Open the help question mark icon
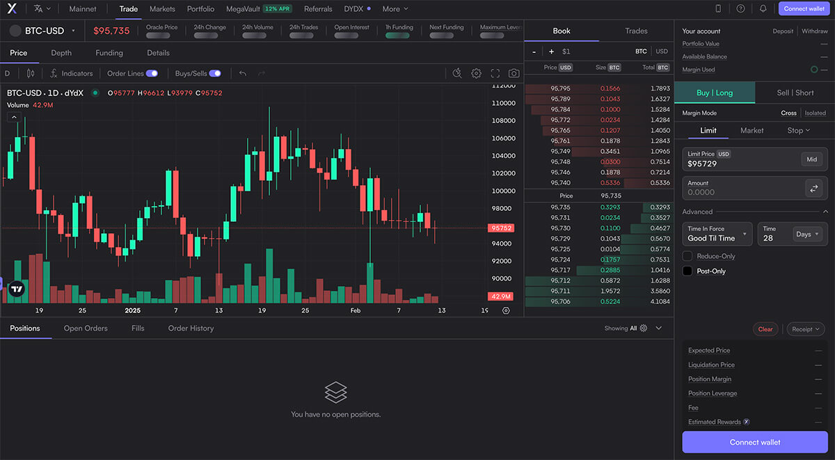835x460 pixels. pos(740,9)
